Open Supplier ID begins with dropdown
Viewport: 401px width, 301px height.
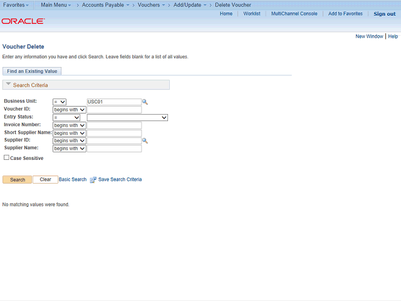(70, 140)
